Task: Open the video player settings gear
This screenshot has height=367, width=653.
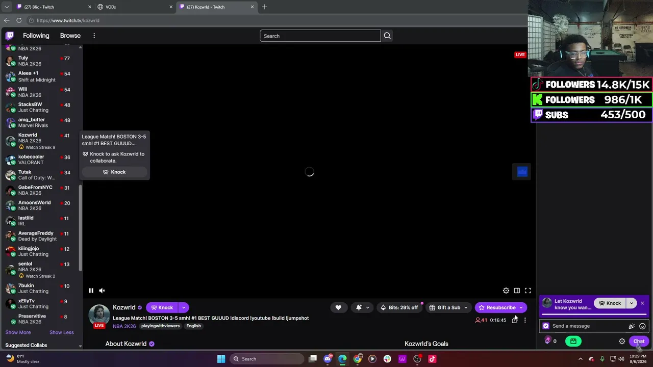Action: point(506,291)
